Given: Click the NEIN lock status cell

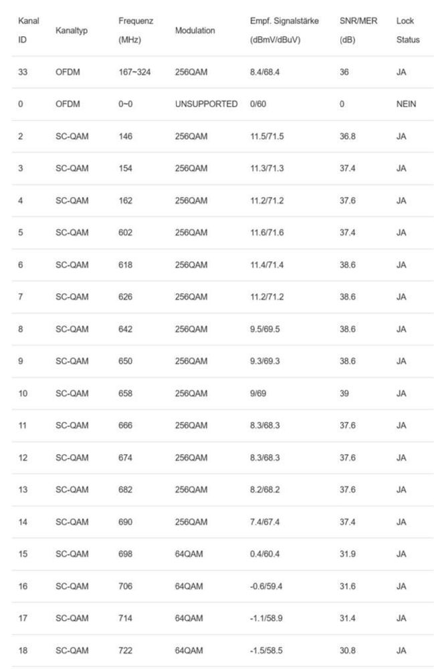Looking at the screenshot, I should pyautogui.click(x=406, y=104).
